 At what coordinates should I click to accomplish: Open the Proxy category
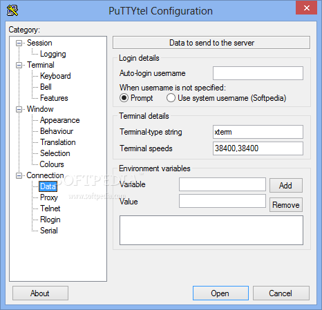(49, 197)
